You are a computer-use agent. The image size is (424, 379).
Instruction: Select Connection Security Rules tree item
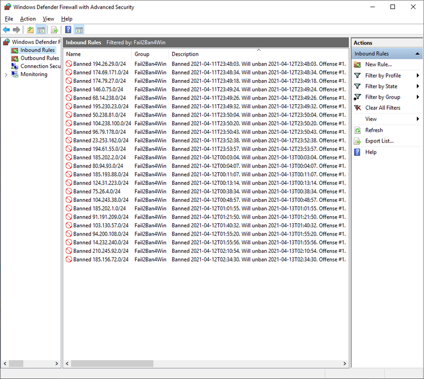40,66
